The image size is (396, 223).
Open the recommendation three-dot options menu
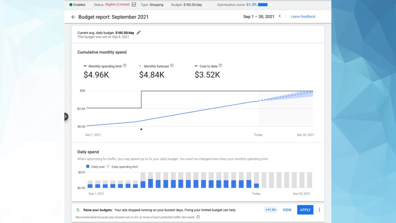click(319, 210)
